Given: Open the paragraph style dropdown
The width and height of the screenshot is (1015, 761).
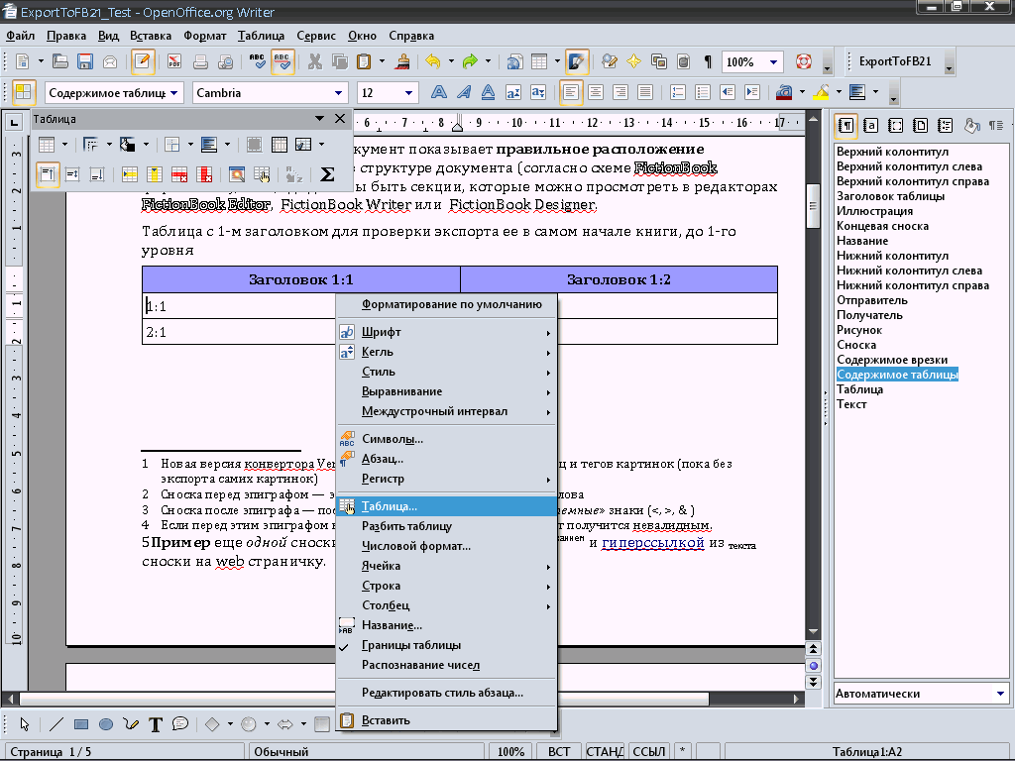Looking at the screenshot, I should point(174,93).
